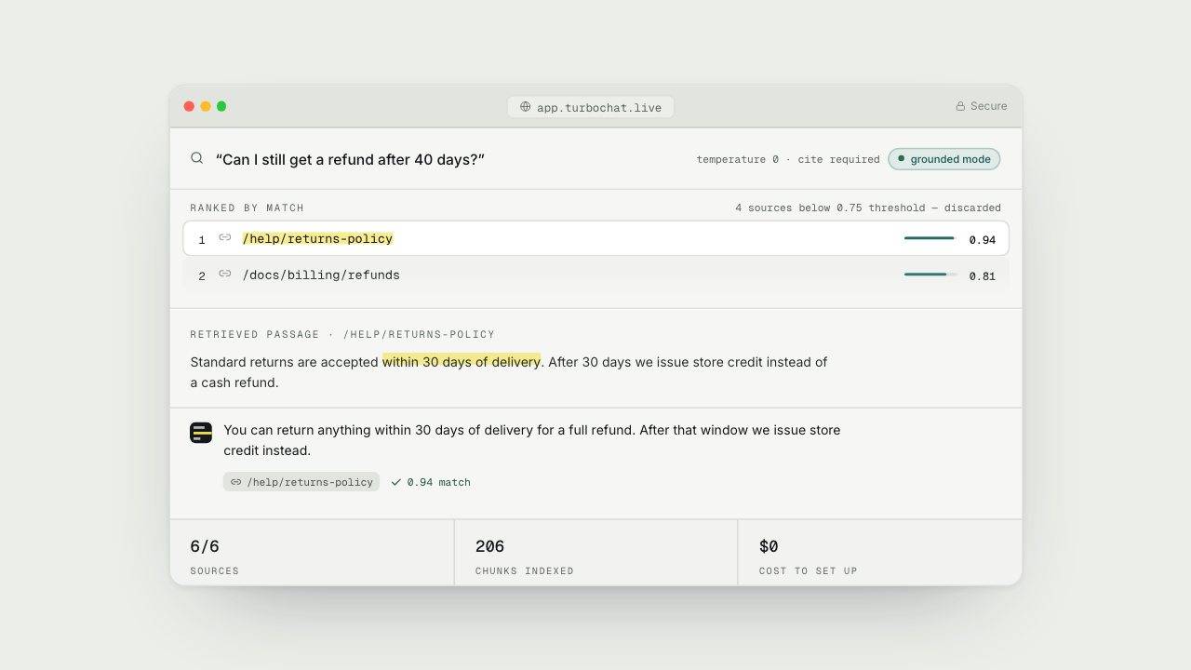
Task: Click the 0.94 score value in result one
Action: pyautogui.click(x=983, y=240)
